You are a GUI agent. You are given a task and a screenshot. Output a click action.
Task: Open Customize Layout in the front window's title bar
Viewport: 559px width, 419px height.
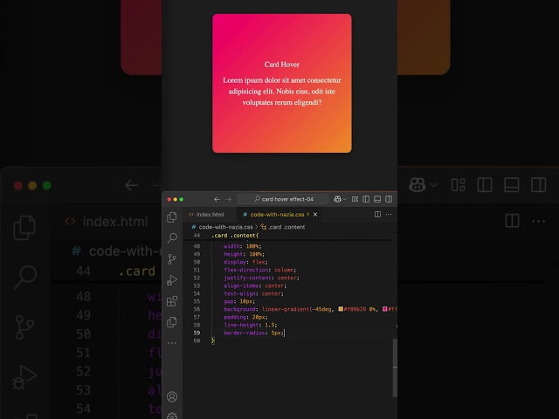point(355,199)
